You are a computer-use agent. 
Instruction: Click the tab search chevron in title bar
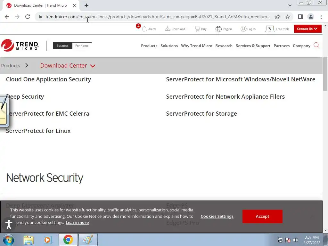pos(290,5)
